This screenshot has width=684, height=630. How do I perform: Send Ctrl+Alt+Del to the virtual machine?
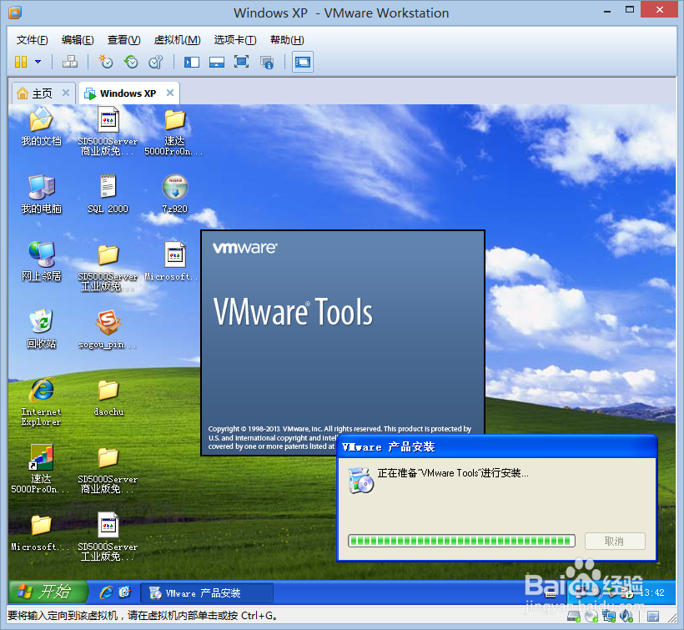pos(70,62)
